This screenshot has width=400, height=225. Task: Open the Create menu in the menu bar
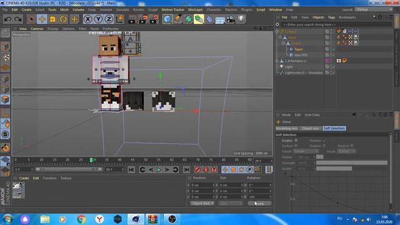pyautogui.click(x=26, y=10)
